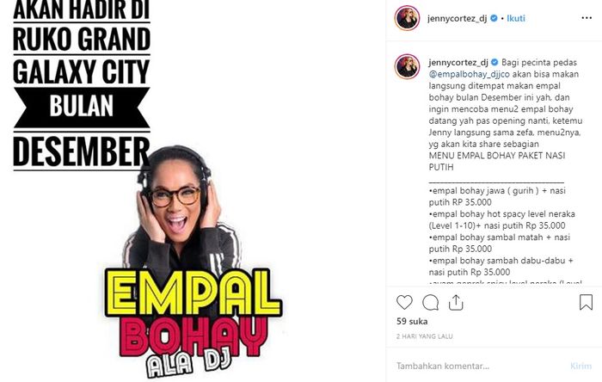602x382 pixels.
Task: Open the Empal Bohay post image
Action: tap(193, 191)
